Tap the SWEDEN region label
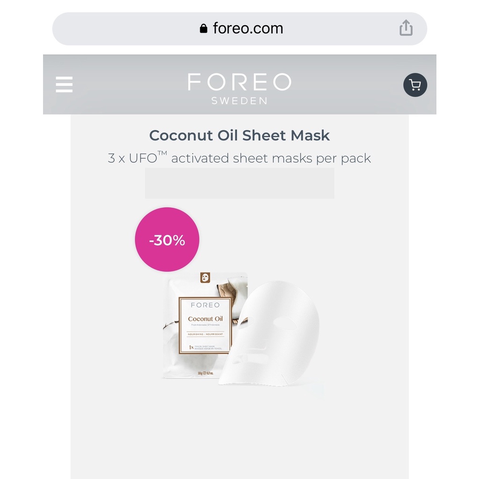The height and width of the screenshot is (479, 479). click(239, 101)
